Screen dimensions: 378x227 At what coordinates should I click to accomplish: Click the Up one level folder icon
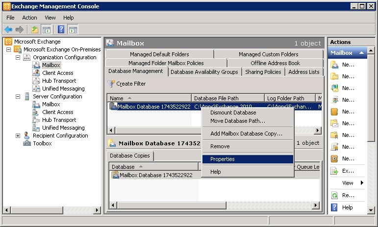[x=35, y=29]
